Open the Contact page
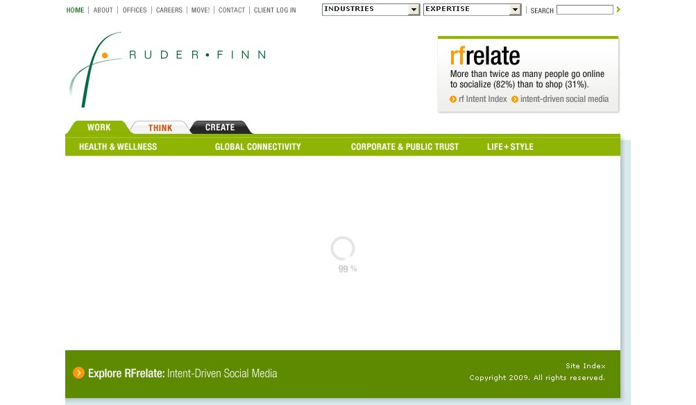 [232, 10]
